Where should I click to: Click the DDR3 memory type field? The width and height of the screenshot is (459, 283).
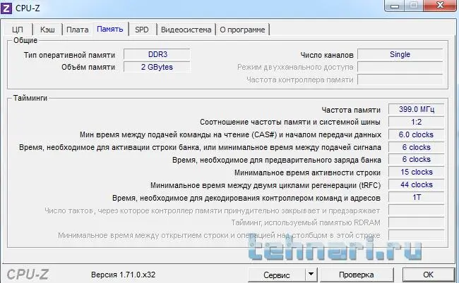[157, 54]
